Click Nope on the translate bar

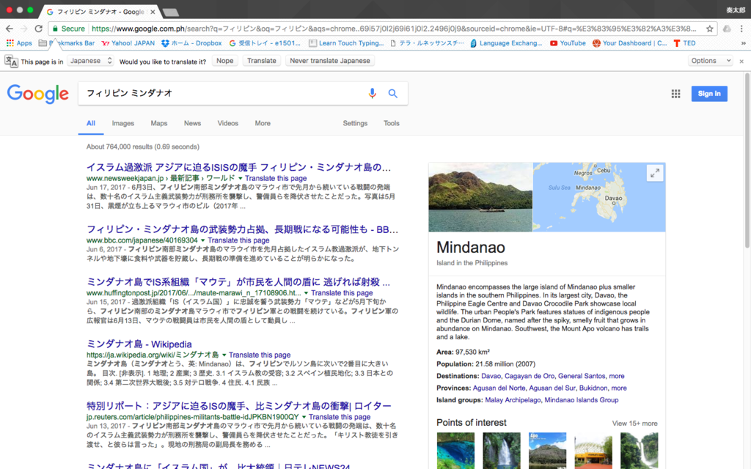click(224, 61)
